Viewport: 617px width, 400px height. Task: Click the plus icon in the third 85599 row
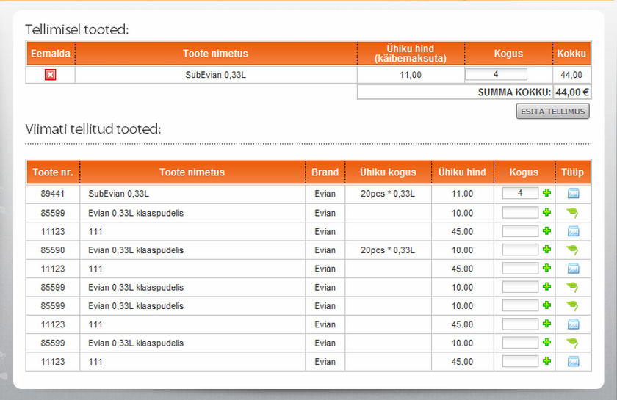point(546,305)
